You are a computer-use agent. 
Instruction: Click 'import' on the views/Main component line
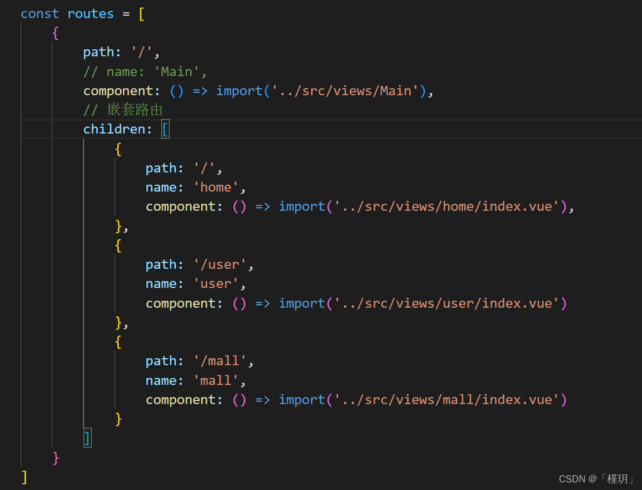tap(240, 91)
